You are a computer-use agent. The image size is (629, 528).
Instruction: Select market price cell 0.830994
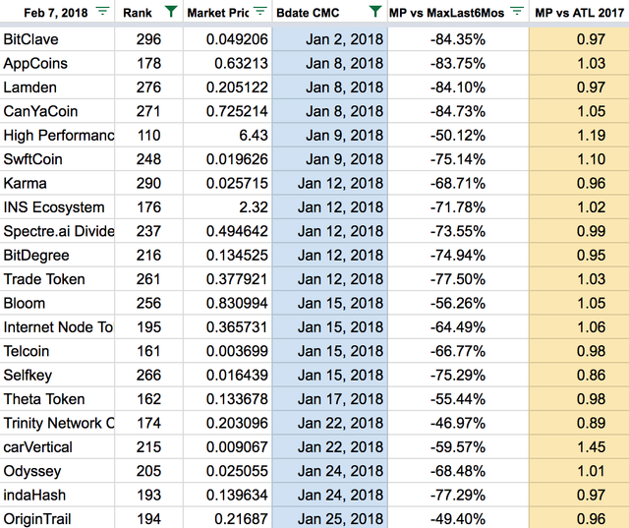227,303
